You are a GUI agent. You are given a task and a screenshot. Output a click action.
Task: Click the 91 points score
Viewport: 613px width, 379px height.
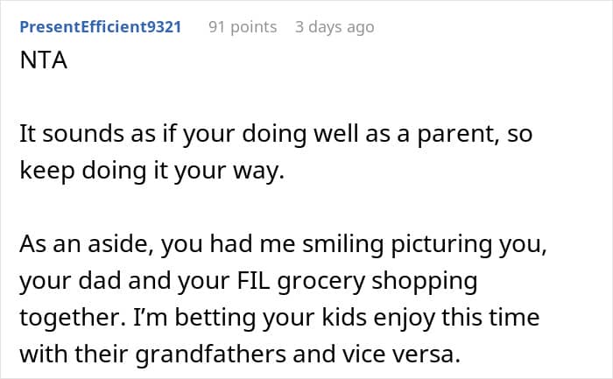point(243,27)
